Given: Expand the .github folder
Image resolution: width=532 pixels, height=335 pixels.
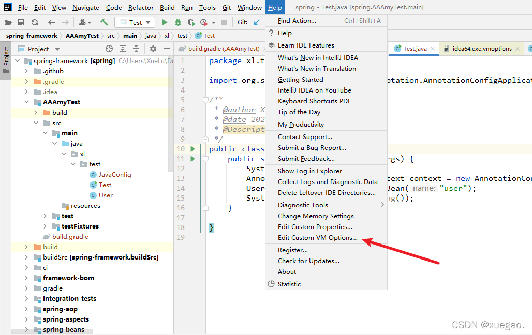Looking at the screenshot, I should (x=26, y=71).
